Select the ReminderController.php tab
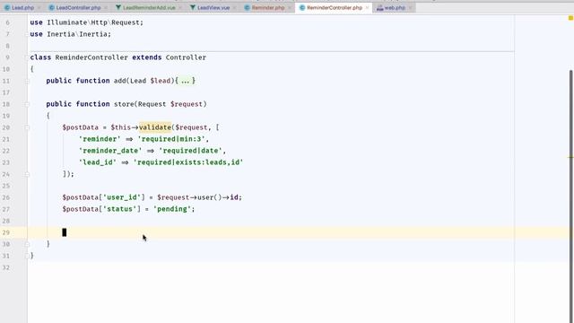Viewport: 574px width, 323px height. [x=335, y=8]
